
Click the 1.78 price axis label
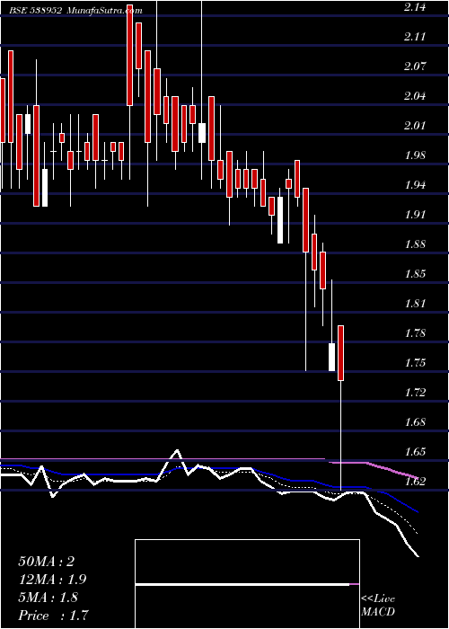pos(415,333)
